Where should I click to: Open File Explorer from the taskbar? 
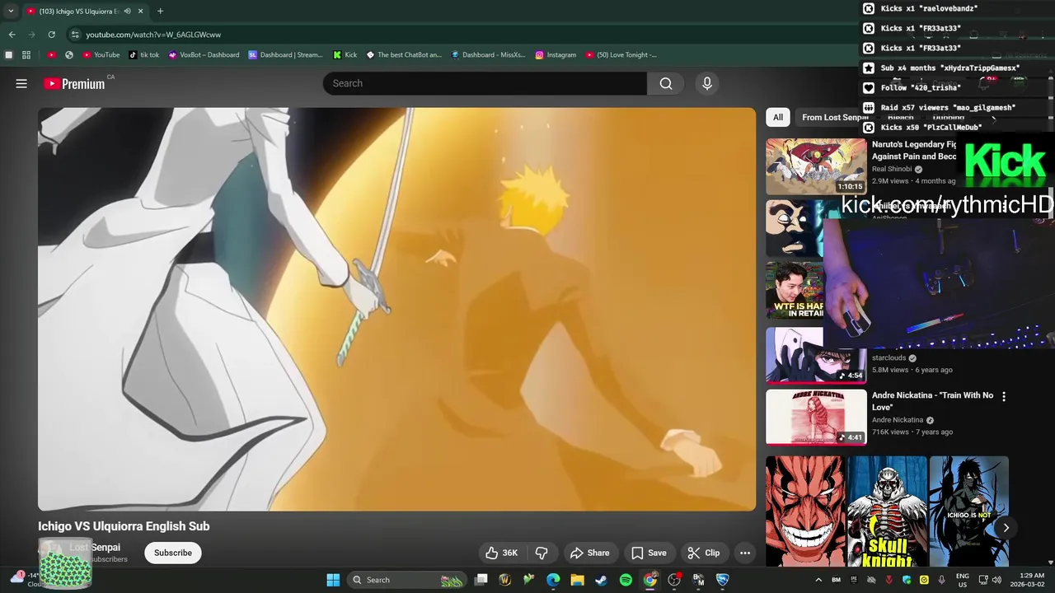pos(577,580)
